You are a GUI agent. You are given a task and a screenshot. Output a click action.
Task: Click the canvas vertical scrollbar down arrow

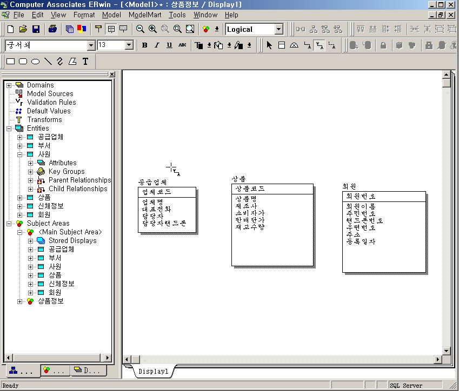[x=446, y=350]
